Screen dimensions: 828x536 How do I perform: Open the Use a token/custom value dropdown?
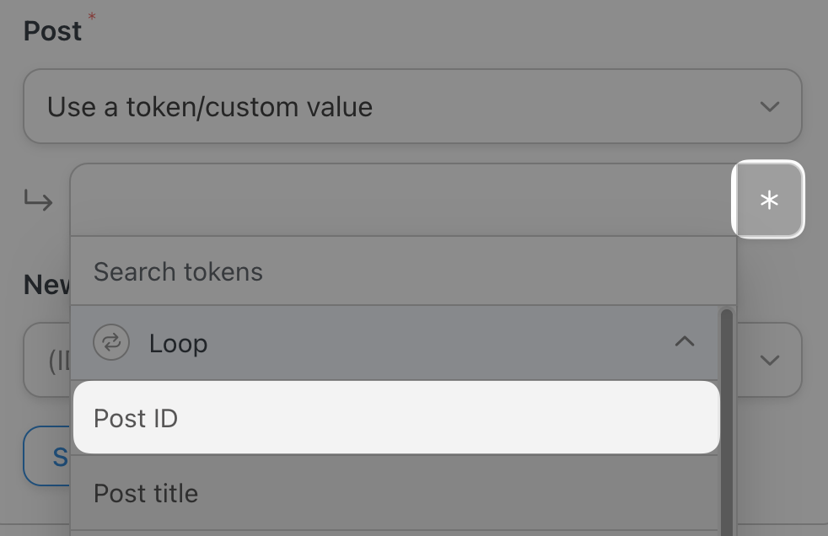411,107
